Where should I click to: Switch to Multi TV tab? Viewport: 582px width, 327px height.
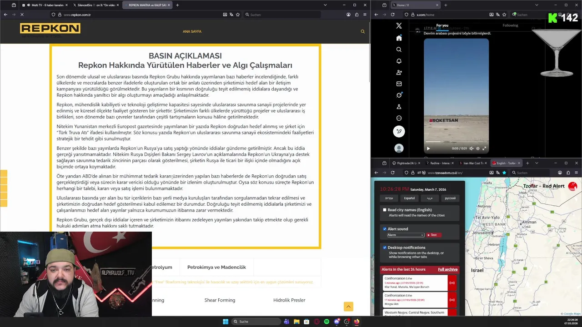pos(45,5)
